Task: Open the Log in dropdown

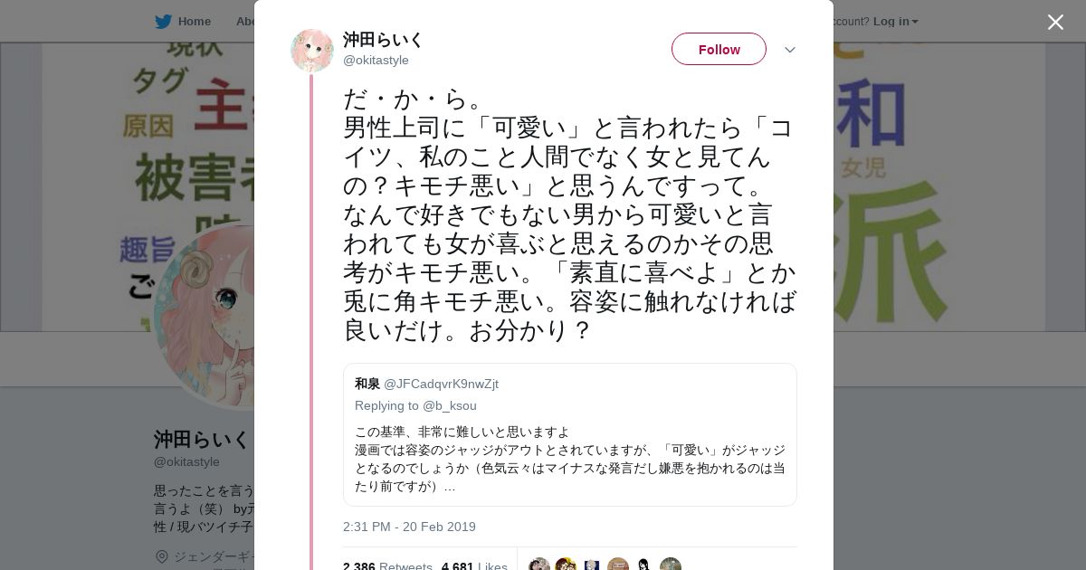Action: point(895,22)
